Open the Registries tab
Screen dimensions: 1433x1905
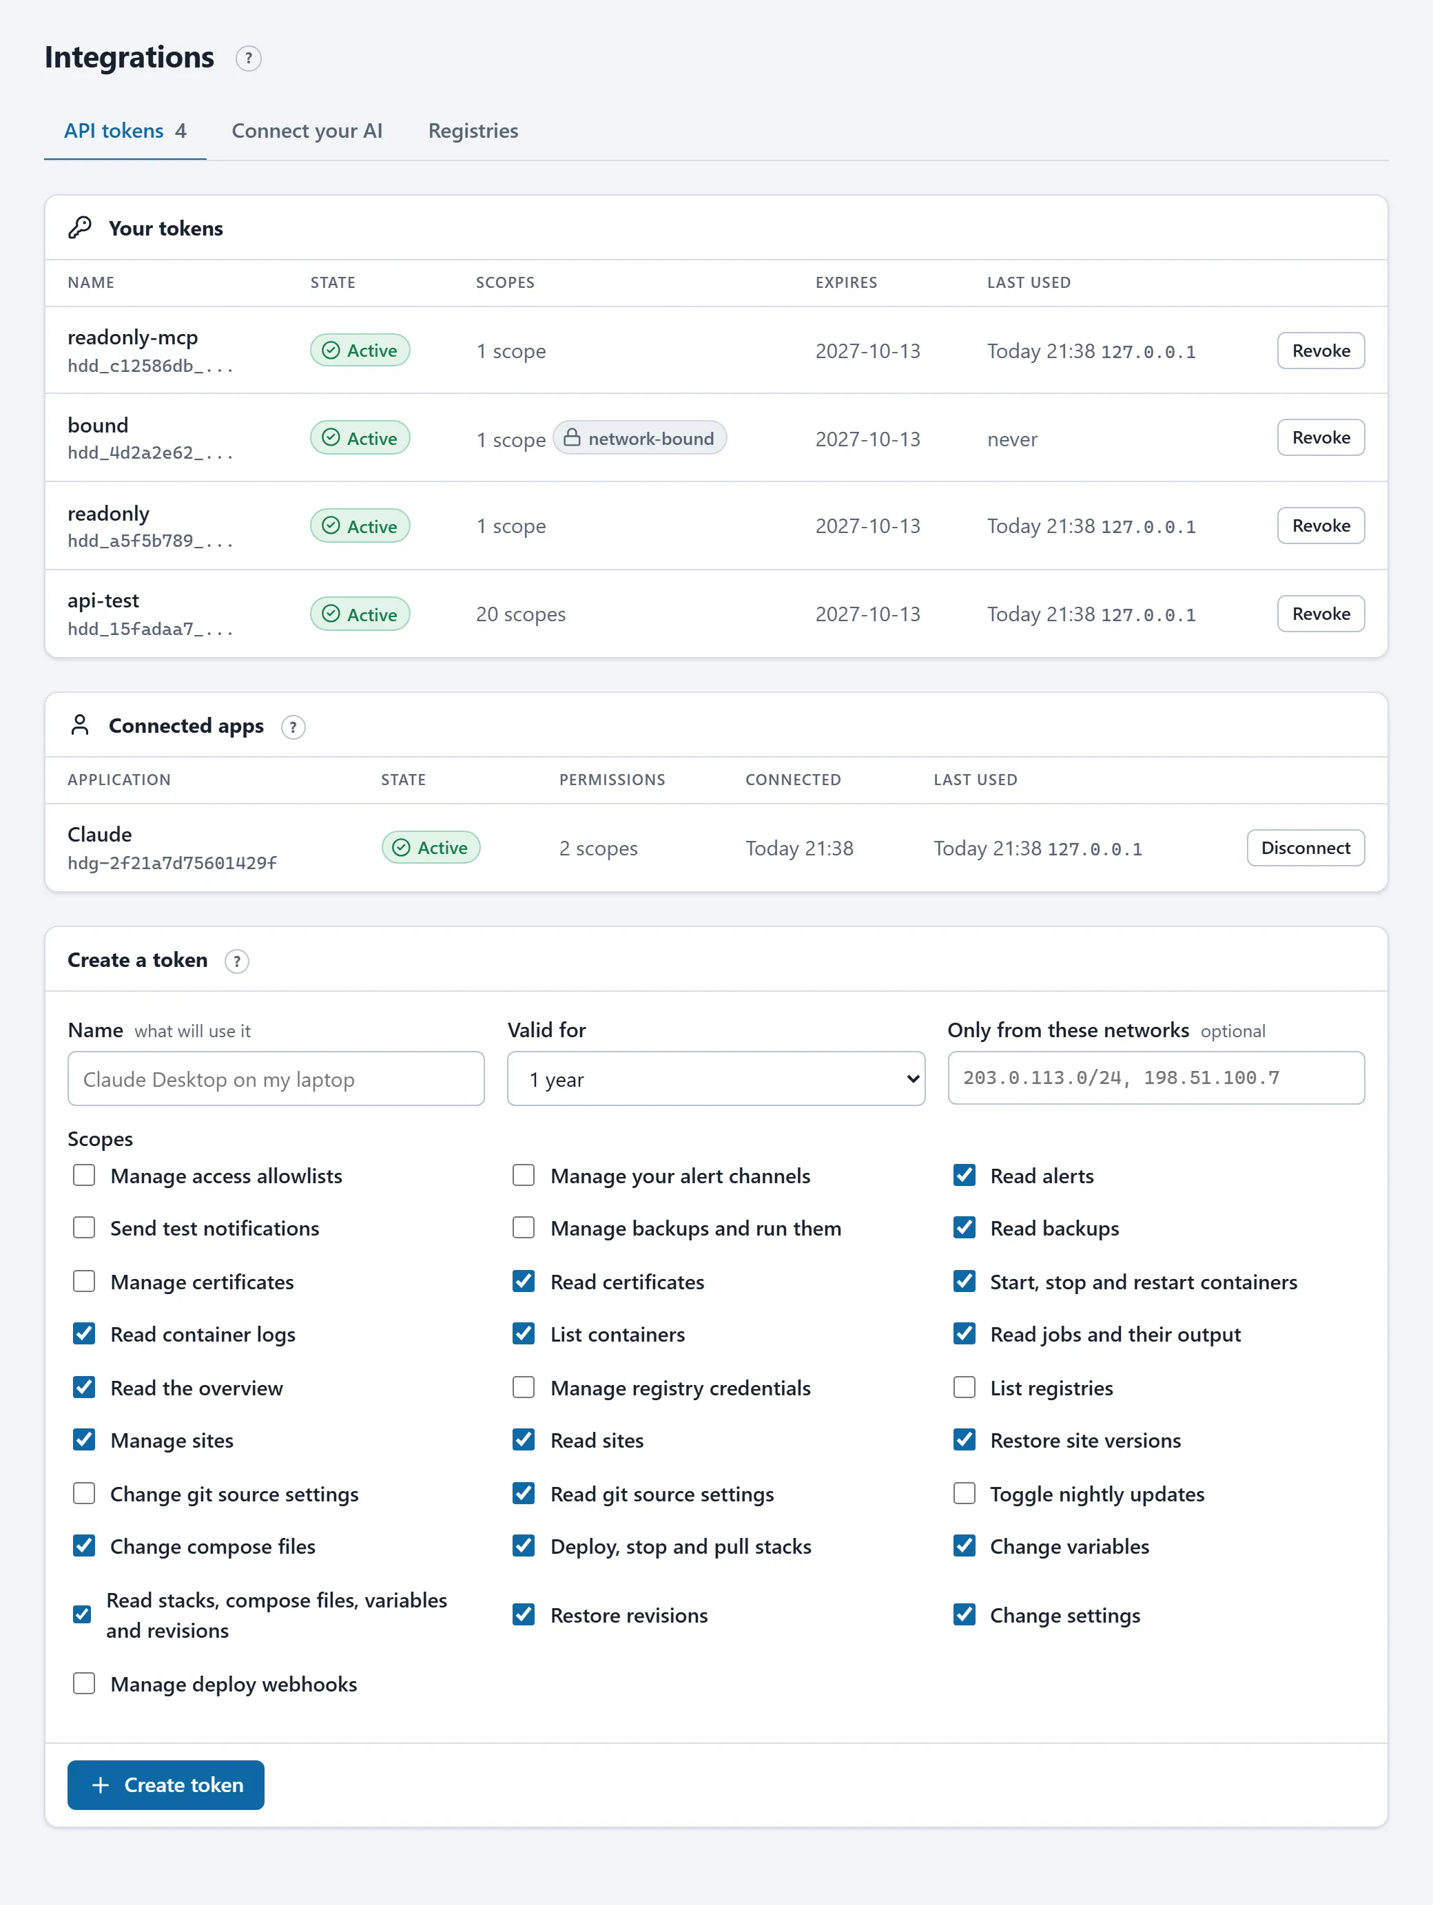pyautogui.click(x=473, y=131)
